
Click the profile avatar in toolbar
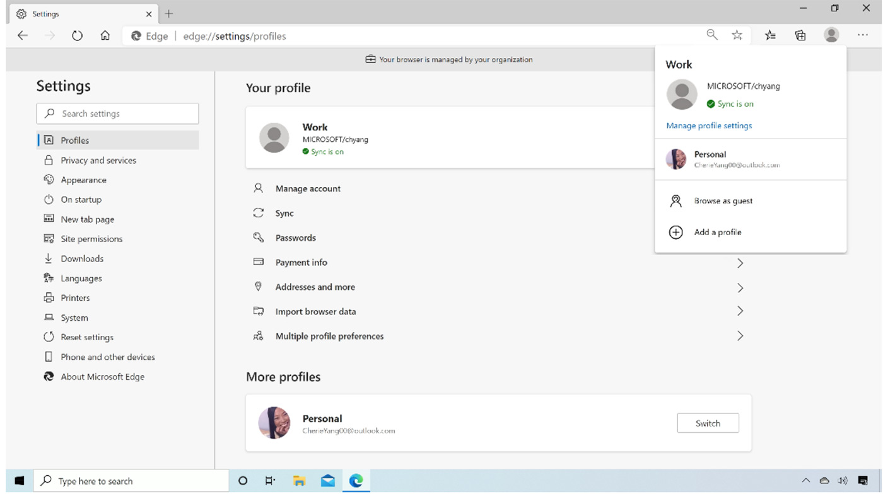click(x=831, y=35)
